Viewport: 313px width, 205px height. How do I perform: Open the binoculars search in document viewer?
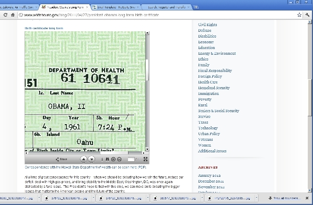tap(107, 159)
